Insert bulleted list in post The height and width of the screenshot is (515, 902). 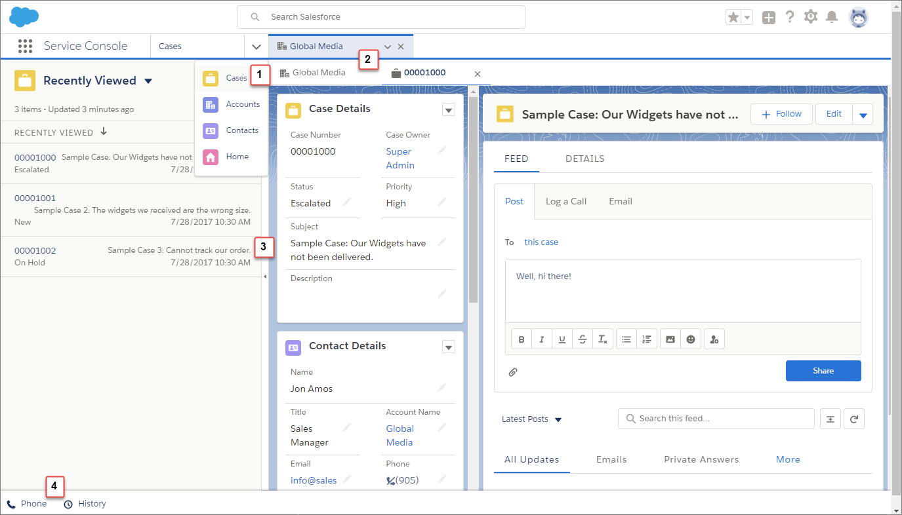tap(626, 339)
